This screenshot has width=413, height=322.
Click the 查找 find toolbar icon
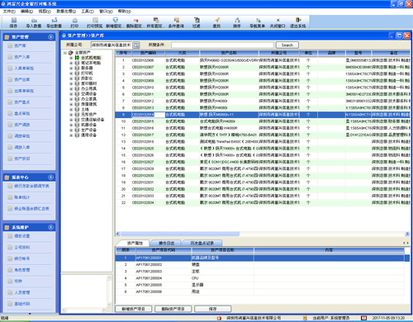click(x=217, y=20)
